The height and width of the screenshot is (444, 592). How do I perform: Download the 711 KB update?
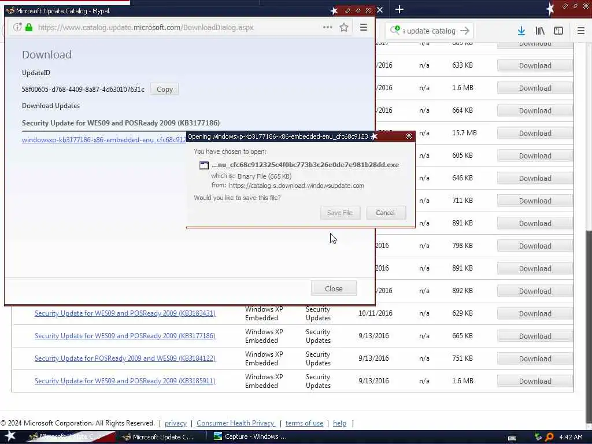(x=535, y=201)
